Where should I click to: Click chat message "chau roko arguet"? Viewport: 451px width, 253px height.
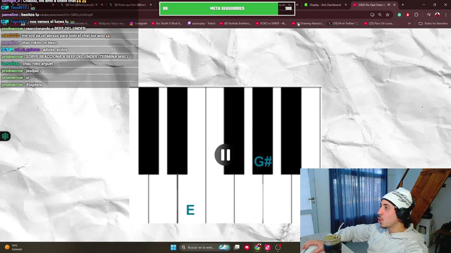[x=38, y=64]
